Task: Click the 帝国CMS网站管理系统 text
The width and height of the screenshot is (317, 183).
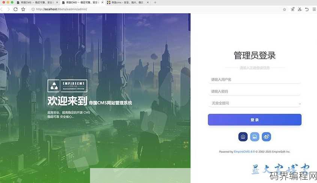Action: point(110,103)
